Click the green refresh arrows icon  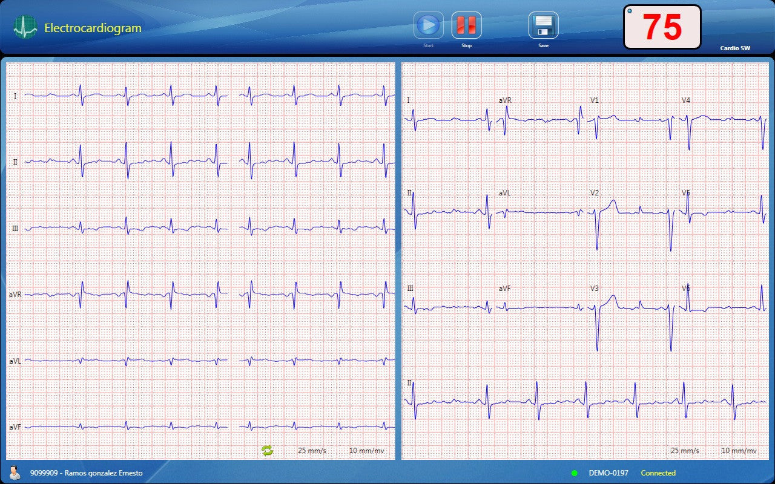[267, 450]
